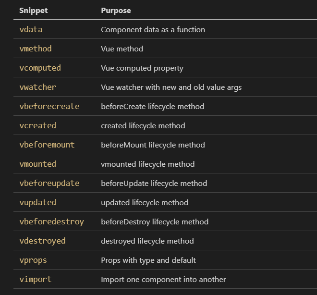
Task: Click the Snippet column header
Action: tap(33, 11)
